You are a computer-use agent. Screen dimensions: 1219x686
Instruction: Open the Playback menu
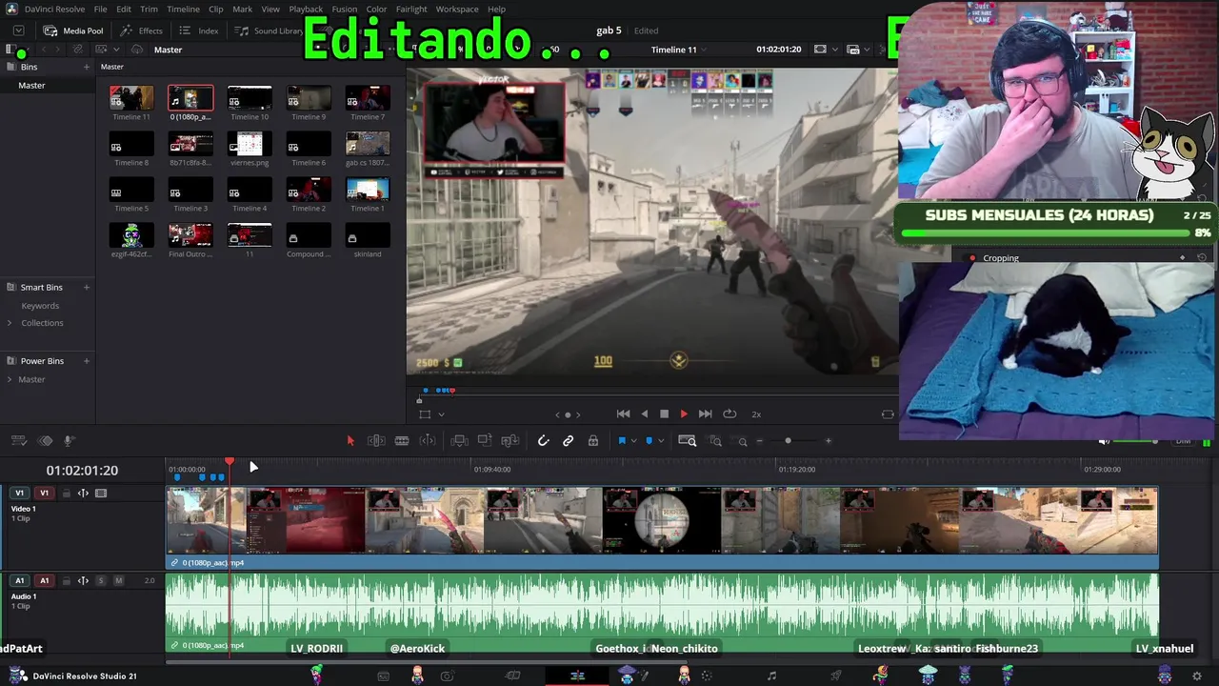(x=306, y=9)
